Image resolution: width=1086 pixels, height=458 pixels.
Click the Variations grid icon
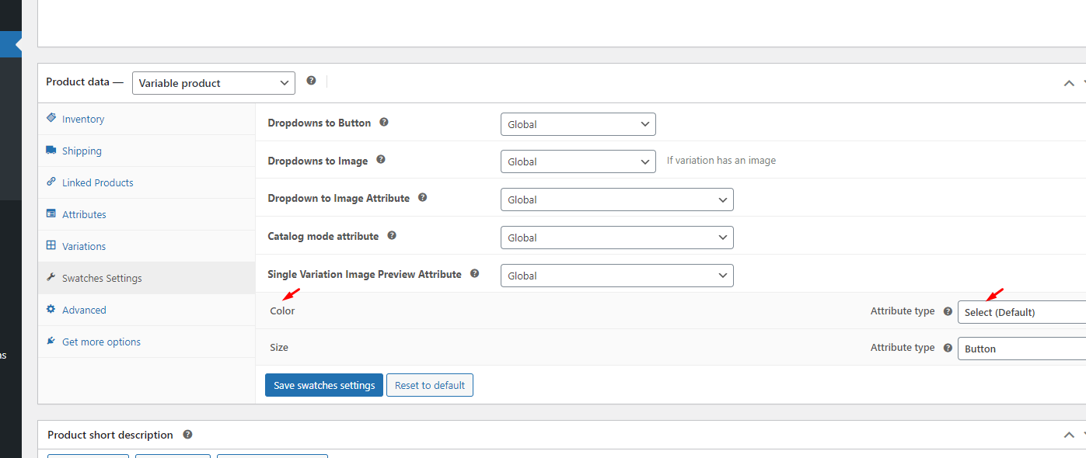pyautogui.click(x=51, y=245)
